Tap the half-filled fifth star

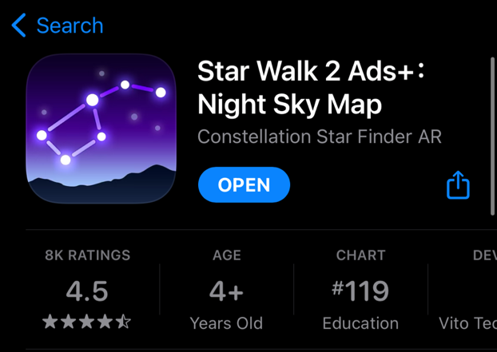123,322
